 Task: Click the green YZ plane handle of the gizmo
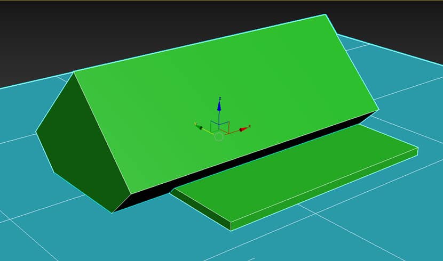(215, 126)
